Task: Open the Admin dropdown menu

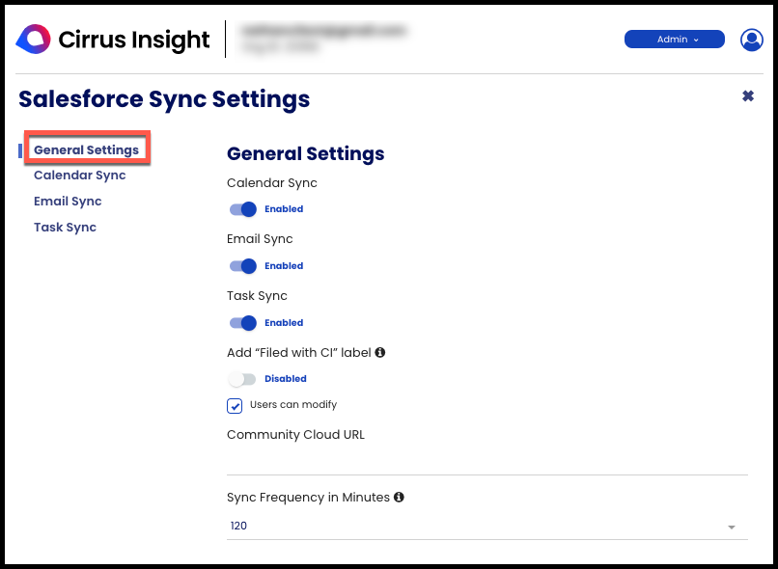Action: (x=675, y=40)
